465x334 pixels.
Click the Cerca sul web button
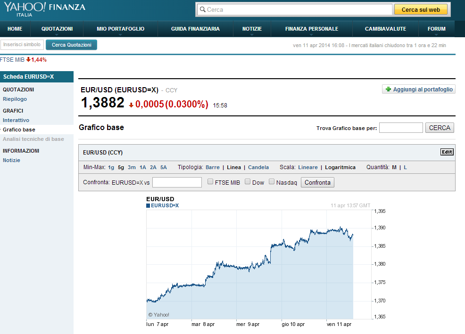point(421,9)
